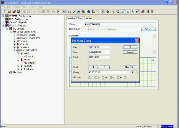Click the Check Configuration checkmark icon
Viewport: 179px width, 128px height.
pyautogui.click(x=74, y=11)
